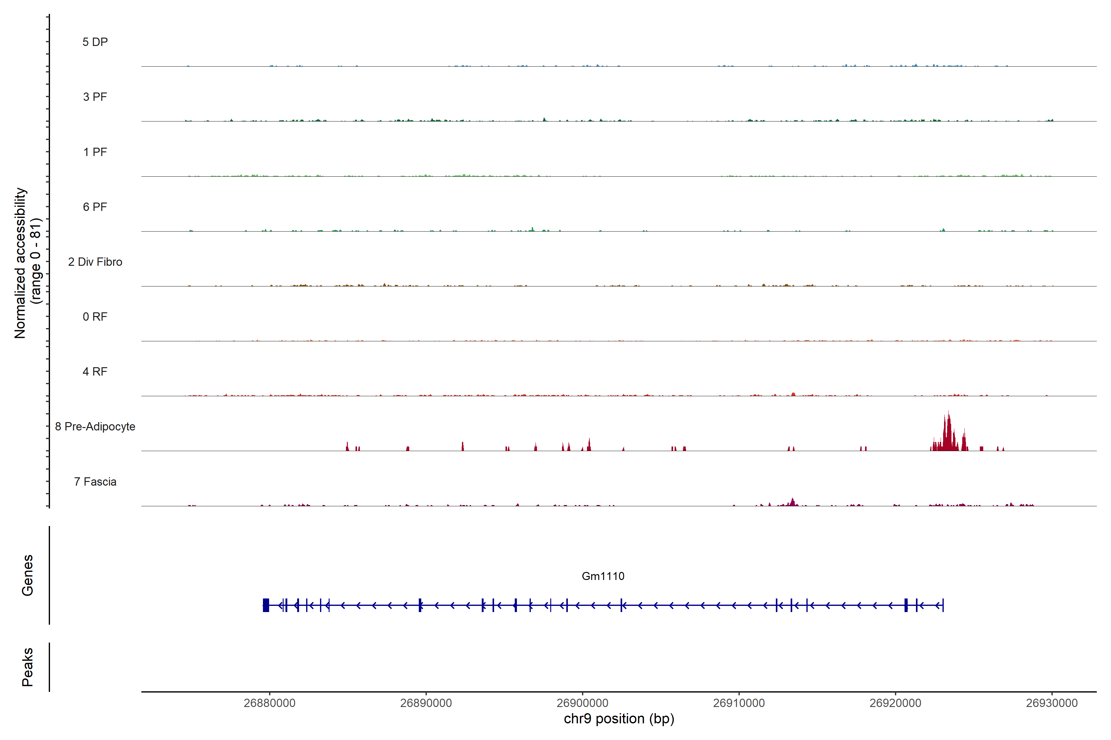Click the 8 Pre-Adipocyte track label
Image resolution: width=1111 pixels, height=740 pixels.
point(95,427)
